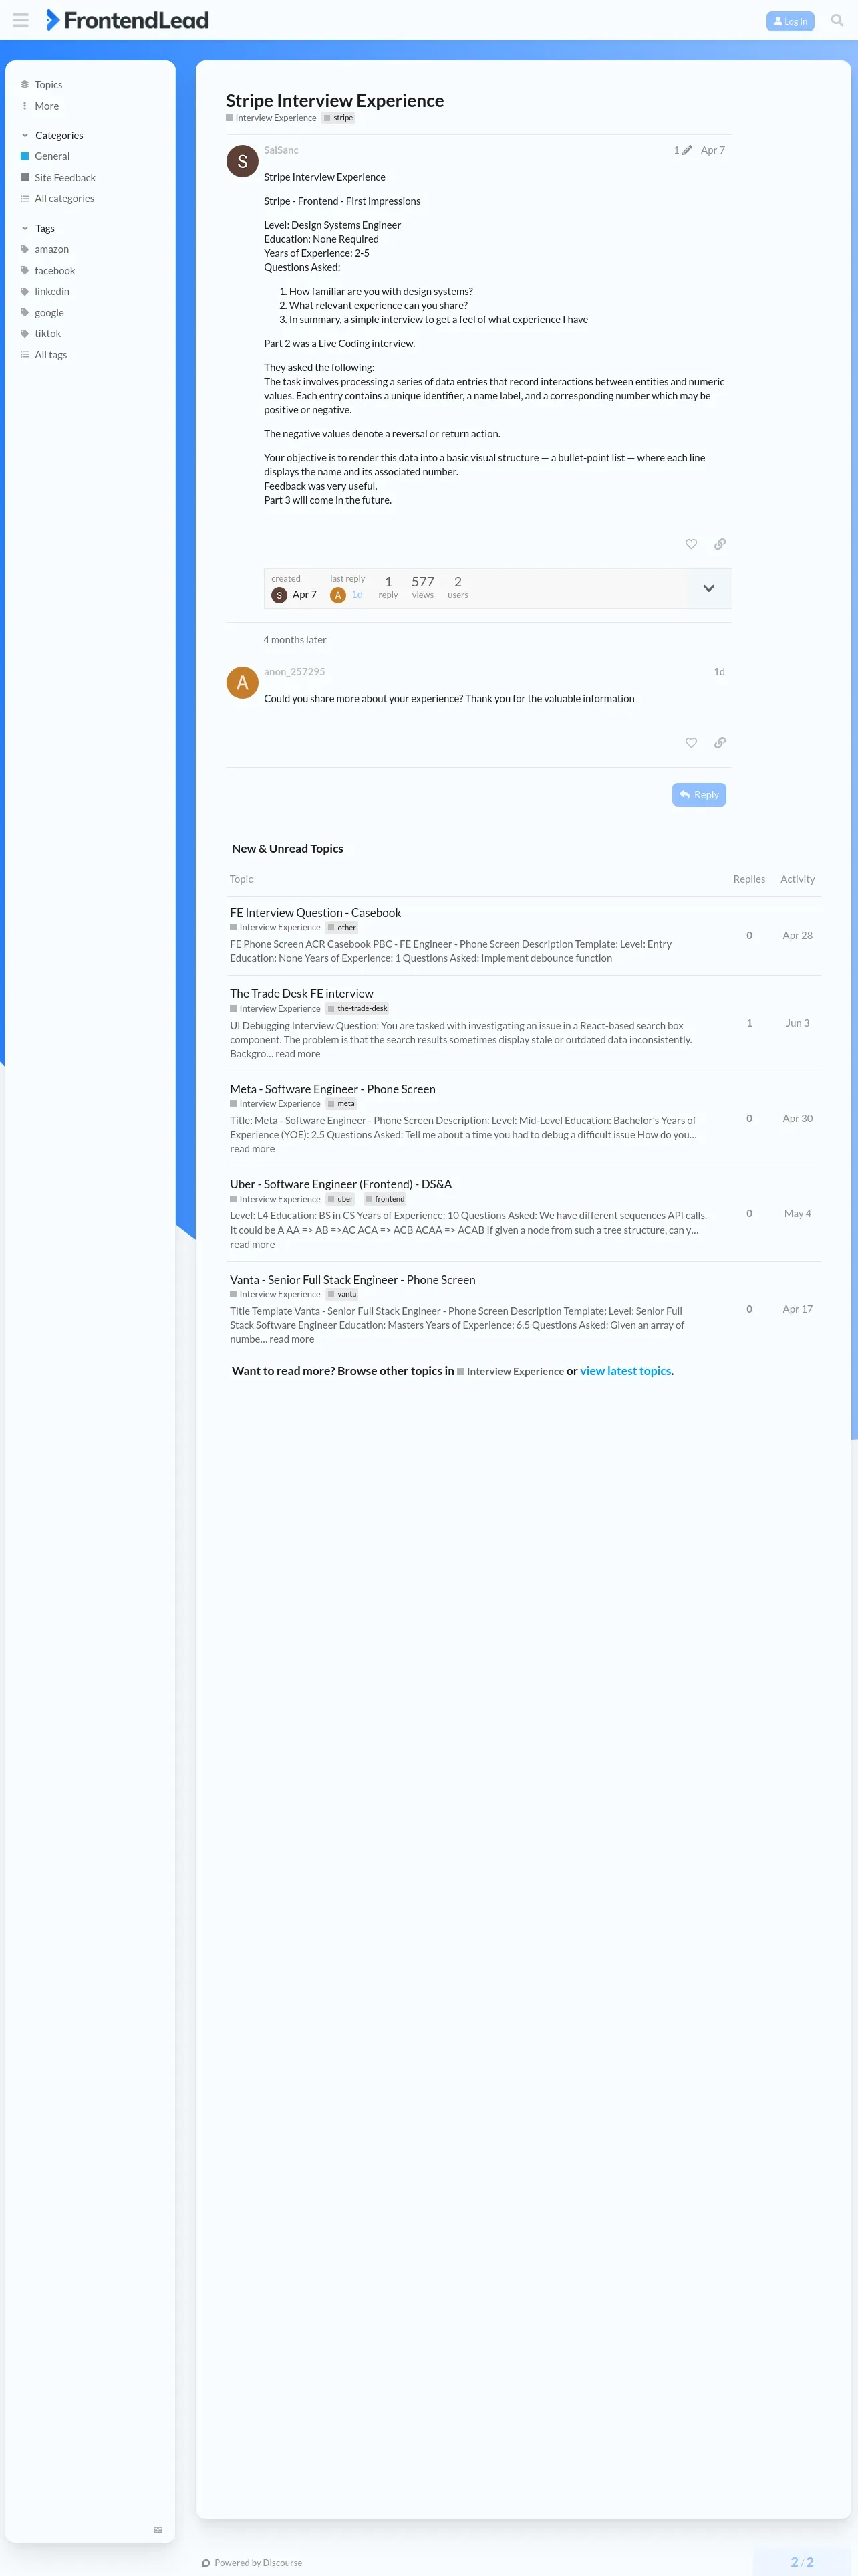Click Jun 3 activity date

797,1023
